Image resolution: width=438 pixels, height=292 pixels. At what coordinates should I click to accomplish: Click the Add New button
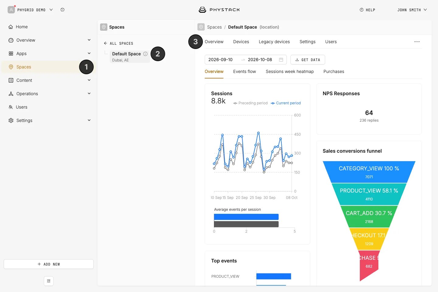(x=49, y=264)
